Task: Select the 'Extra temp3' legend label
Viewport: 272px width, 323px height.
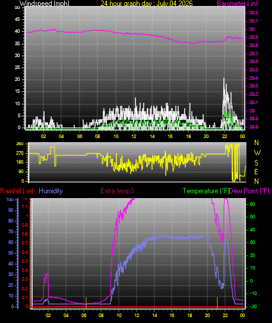Action: click(117, 191)
